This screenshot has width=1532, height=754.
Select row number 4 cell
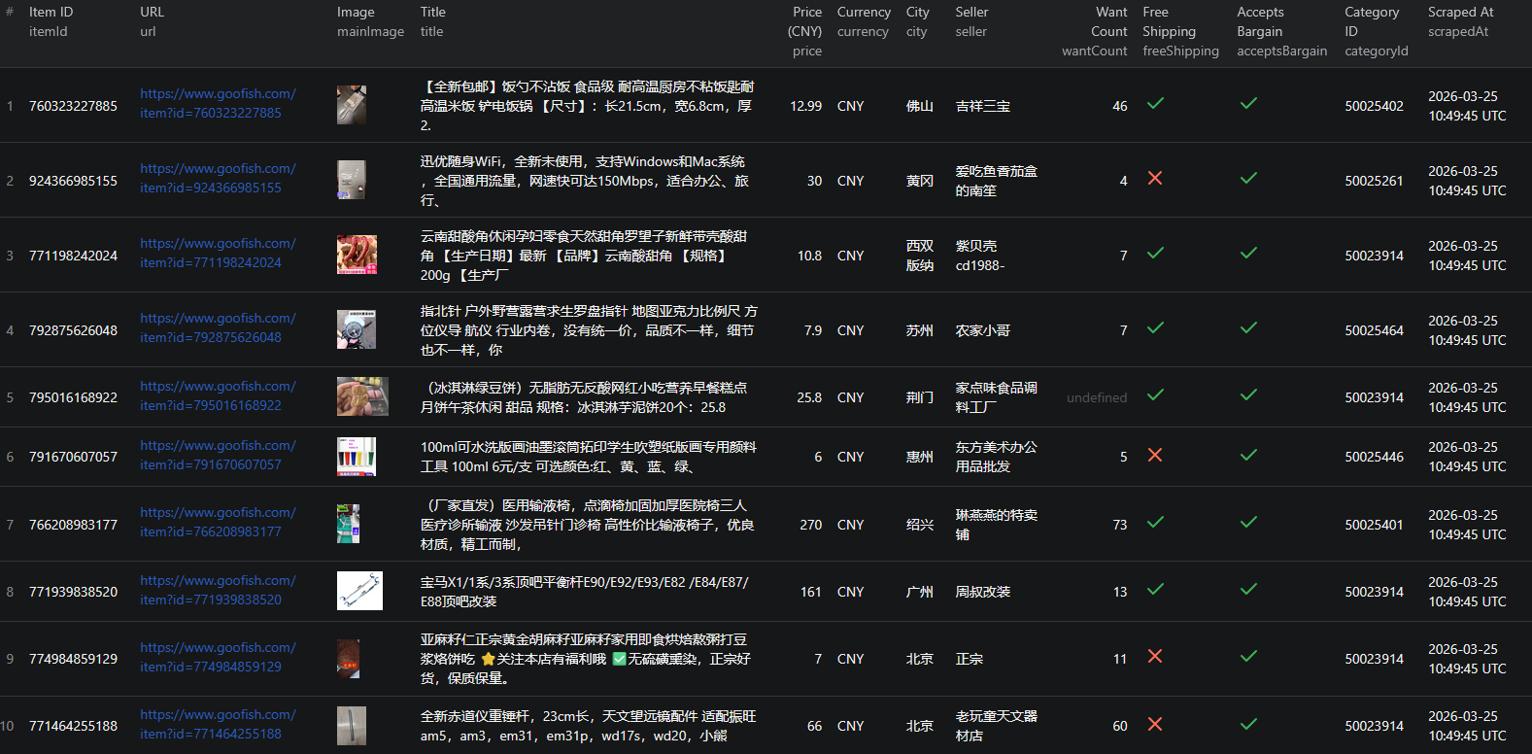pos(10,330)
